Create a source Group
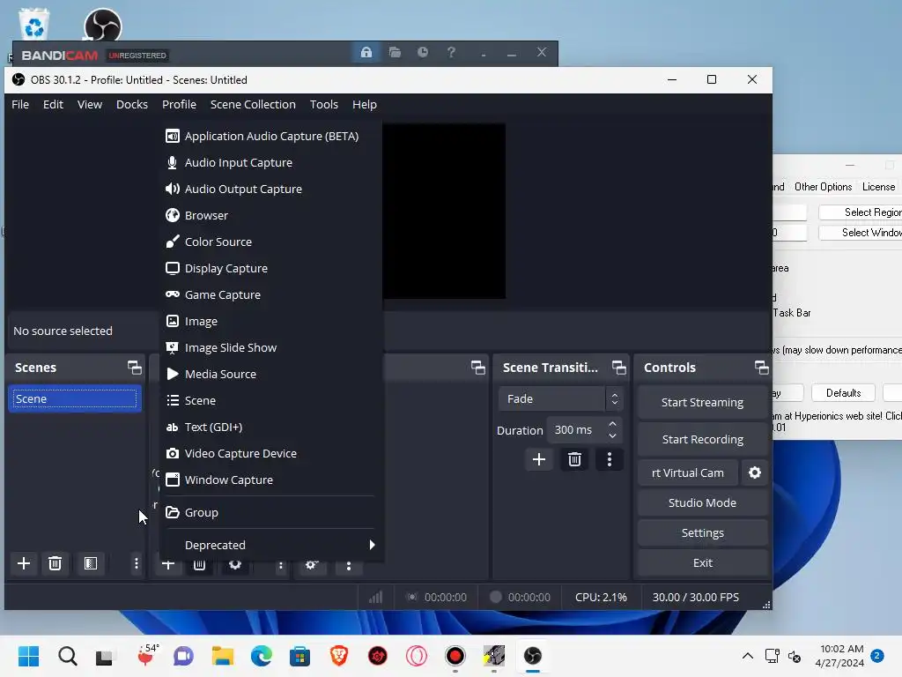The height and width of the screenshot is (677, 902). (270, 512)
